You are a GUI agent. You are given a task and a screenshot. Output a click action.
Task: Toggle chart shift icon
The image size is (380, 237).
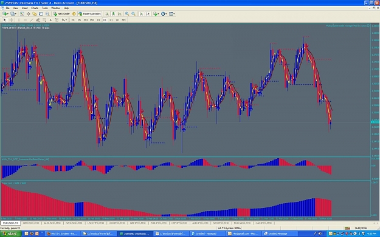pyautogui.click(x=148, y=14)
